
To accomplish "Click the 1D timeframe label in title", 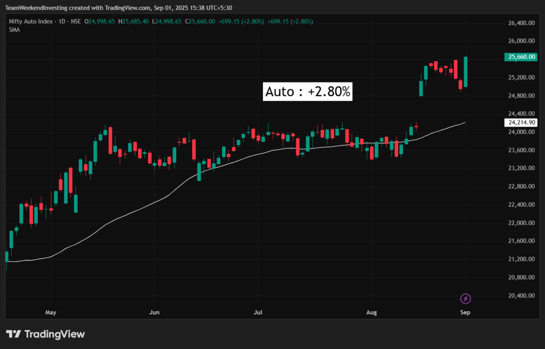I will point(62,22).
